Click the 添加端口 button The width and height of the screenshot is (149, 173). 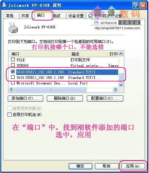[x=25, y=98]
